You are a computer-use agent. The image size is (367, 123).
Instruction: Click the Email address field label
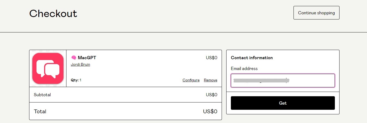[x=244, y=69]
